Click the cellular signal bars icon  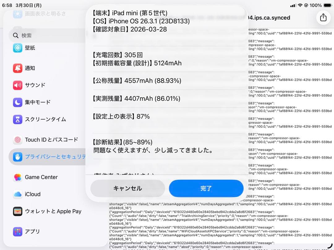point(293,6)
